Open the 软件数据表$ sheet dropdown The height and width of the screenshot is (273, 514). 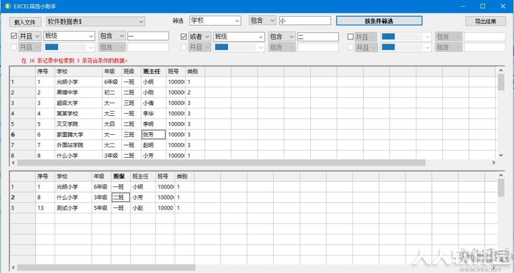point(141,21)
